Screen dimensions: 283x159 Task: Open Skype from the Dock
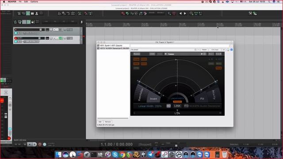115,155
